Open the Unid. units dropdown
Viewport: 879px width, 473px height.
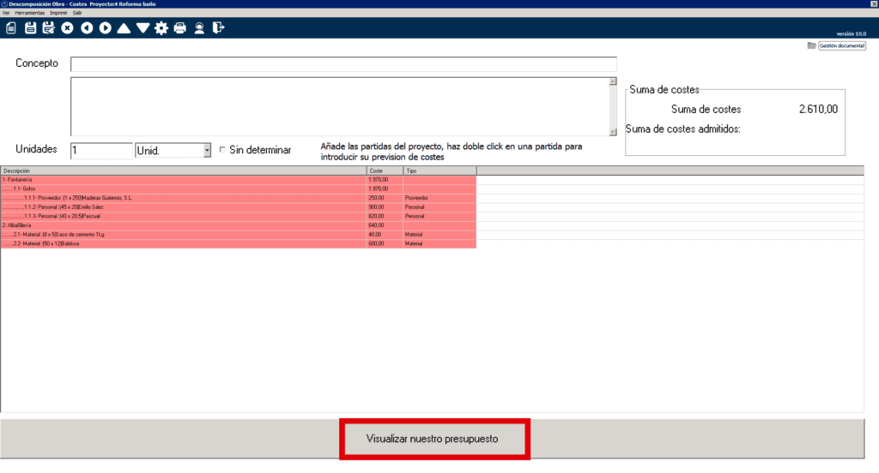tap(207, 151)
